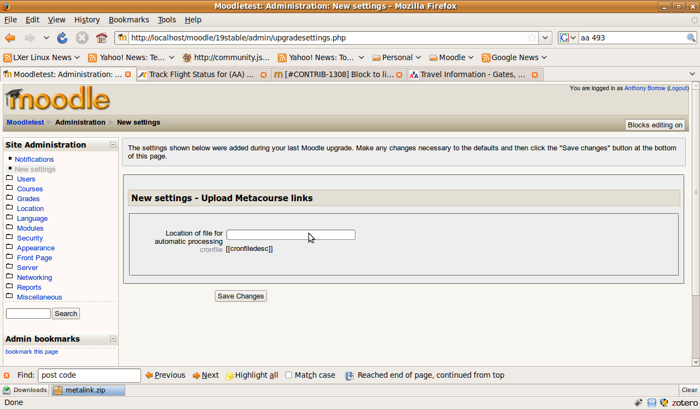Expand the Users folder
Viewport: 700px width, 410px height.
click(x=26, y=179)
